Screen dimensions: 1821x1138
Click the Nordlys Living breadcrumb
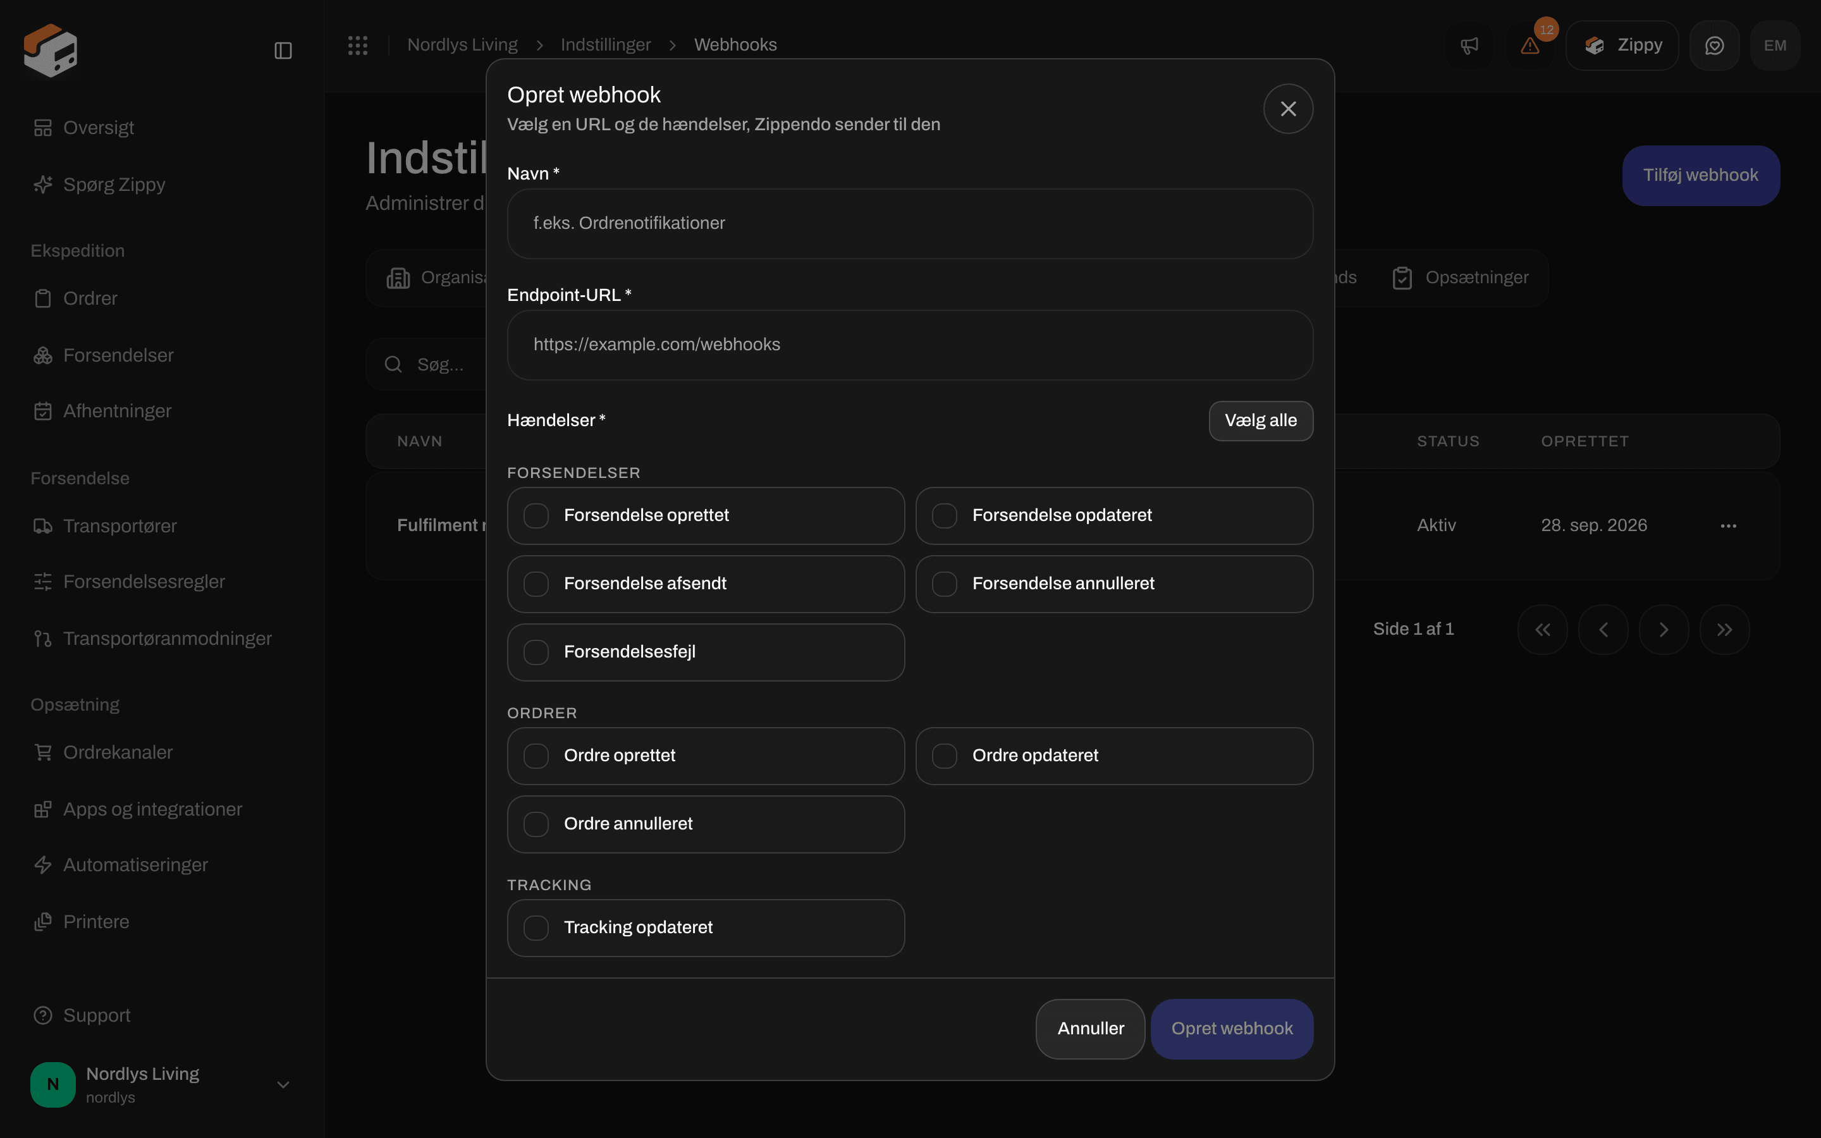(462, 45)
